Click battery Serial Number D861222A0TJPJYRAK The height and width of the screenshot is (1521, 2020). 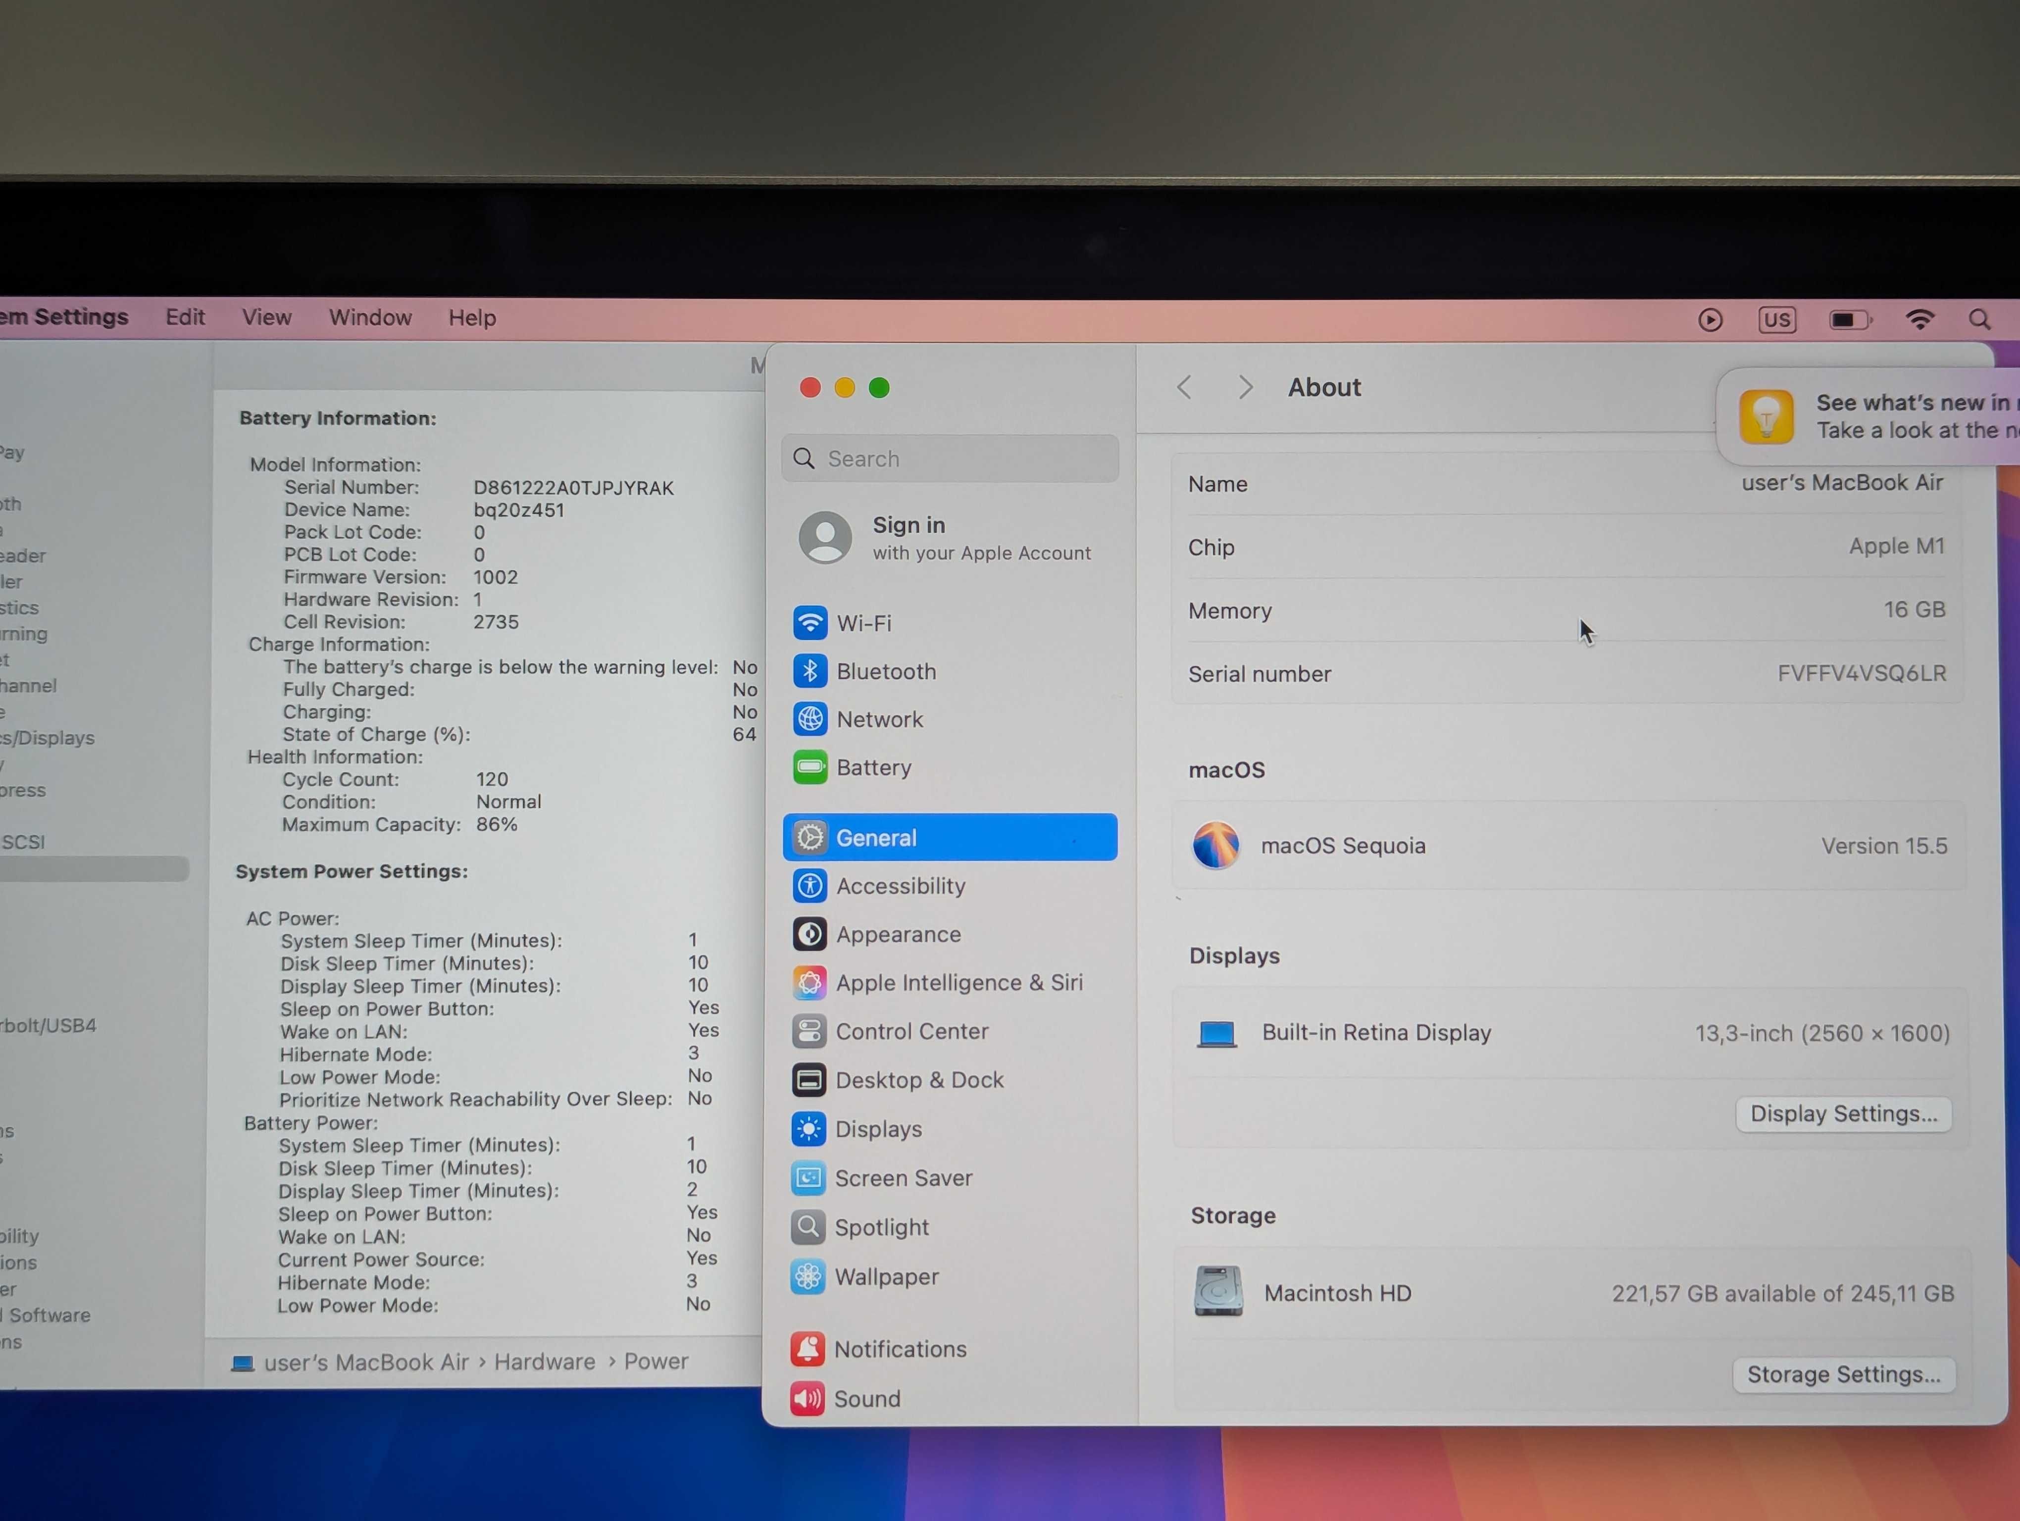(573, 488)
